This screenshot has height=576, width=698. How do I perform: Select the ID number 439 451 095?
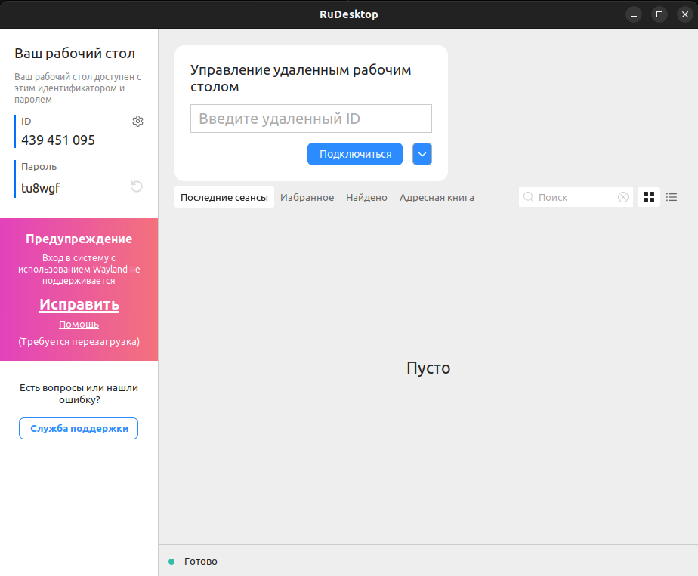[58, 140]
